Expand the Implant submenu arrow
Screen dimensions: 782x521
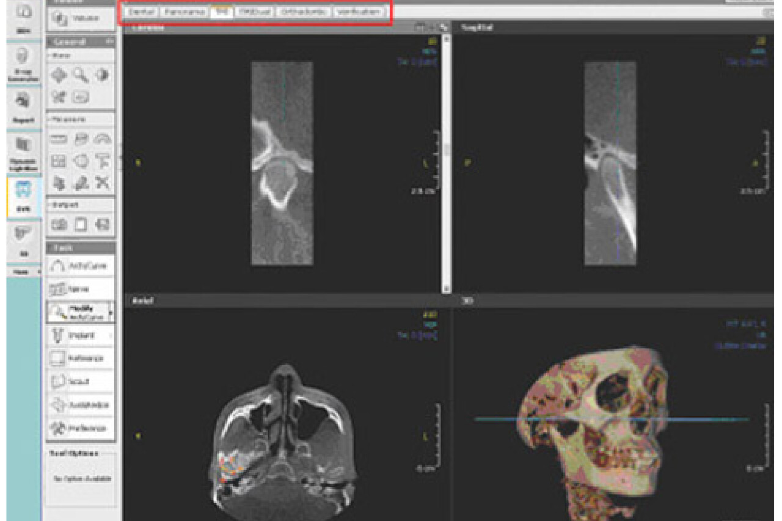pyautogui.click(x=111, y=335)
